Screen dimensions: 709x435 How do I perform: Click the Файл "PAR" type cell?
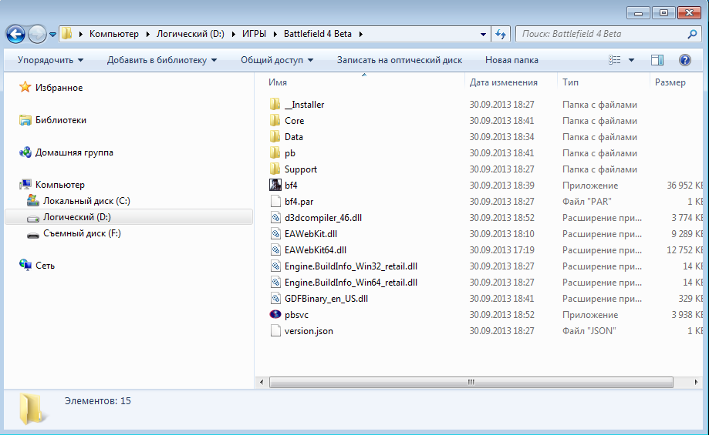click(586, 201)
